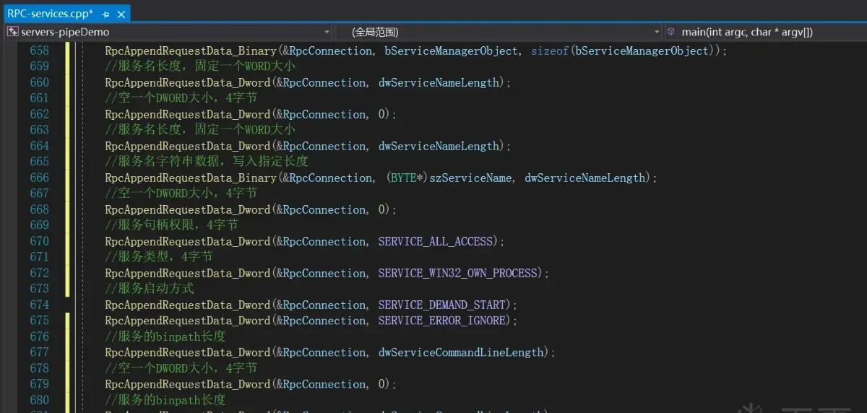Click the SERVICE_WIN32_OWN_PROCESS constant
This screenshot has width=867, height=413.
click(458, 273)
